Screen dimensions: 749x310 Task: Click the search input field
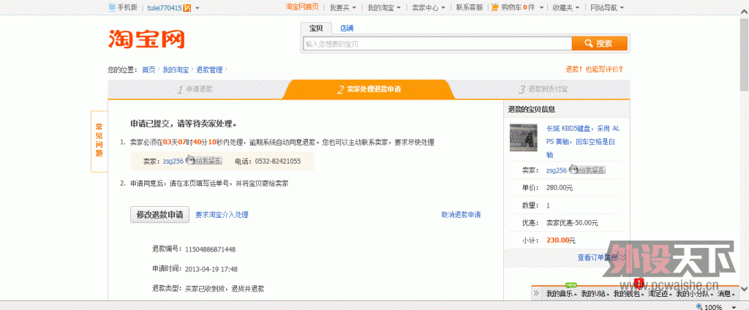437,43
